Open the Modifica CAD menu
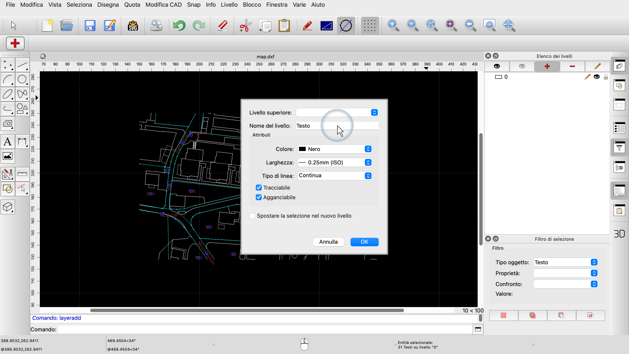This screenshot has height=354, width=629. (x=164, y=5)
